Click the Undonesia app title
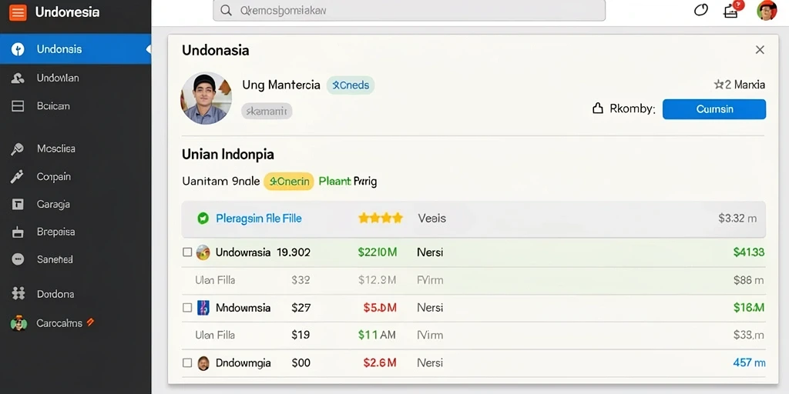 pyautogui.click(x=67, y=12)
